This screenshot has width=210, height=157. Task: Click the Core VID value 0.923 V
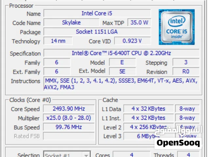[133, 41]
